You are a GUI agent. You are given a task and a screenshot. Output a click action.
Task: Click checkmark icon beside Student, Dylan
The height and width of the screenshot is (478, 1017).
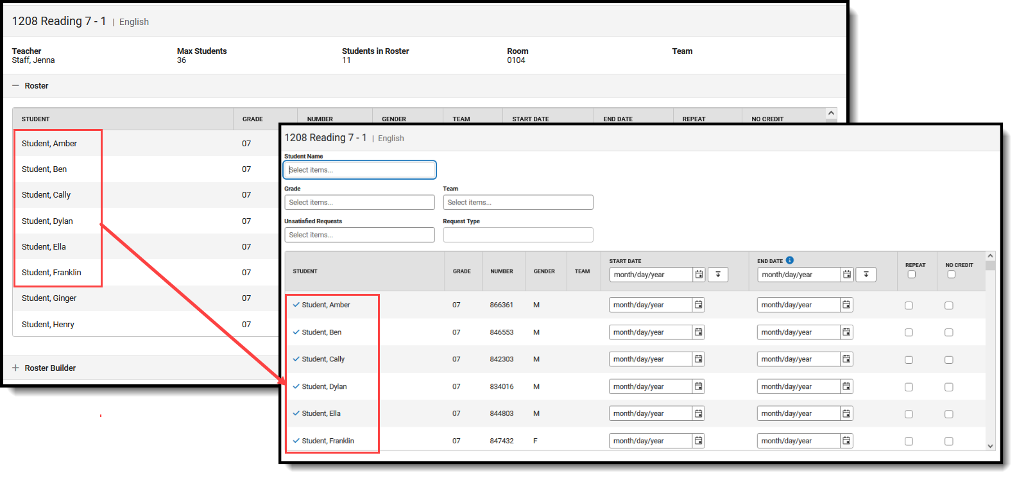(296, 386)
